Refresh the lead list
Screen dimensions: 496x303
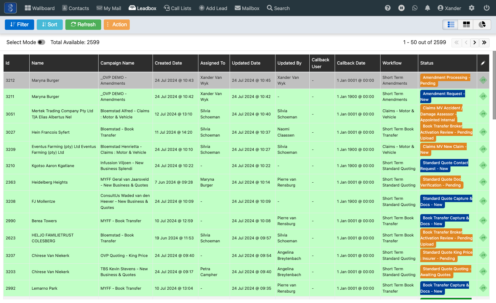(83, 25)
